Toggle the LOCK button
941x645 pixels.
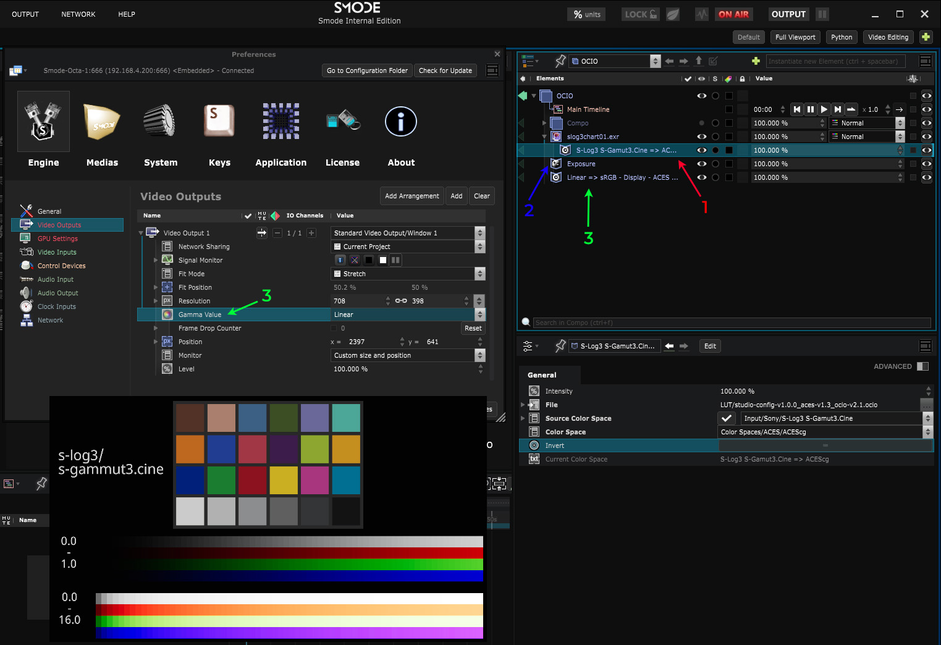point(641,14)
